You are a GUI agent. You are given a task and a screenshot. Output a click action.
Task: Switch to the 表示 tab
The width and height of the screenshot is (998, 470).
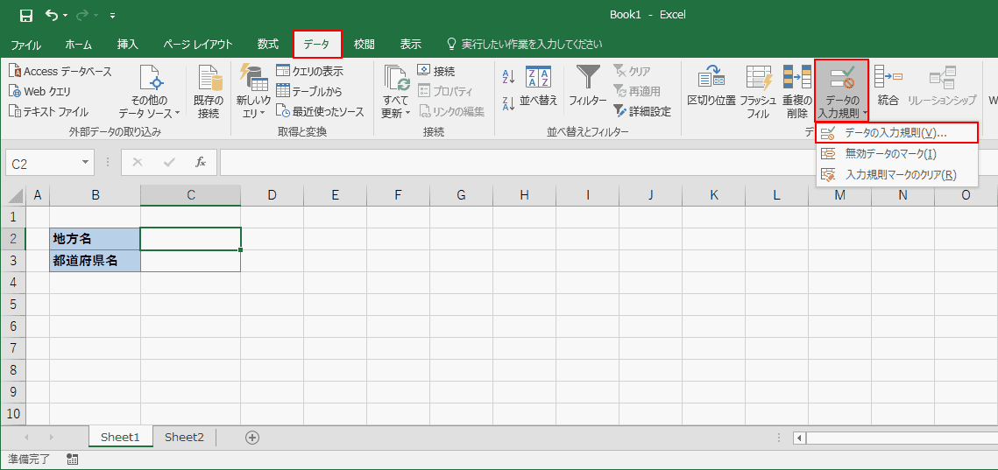point(411,45)
